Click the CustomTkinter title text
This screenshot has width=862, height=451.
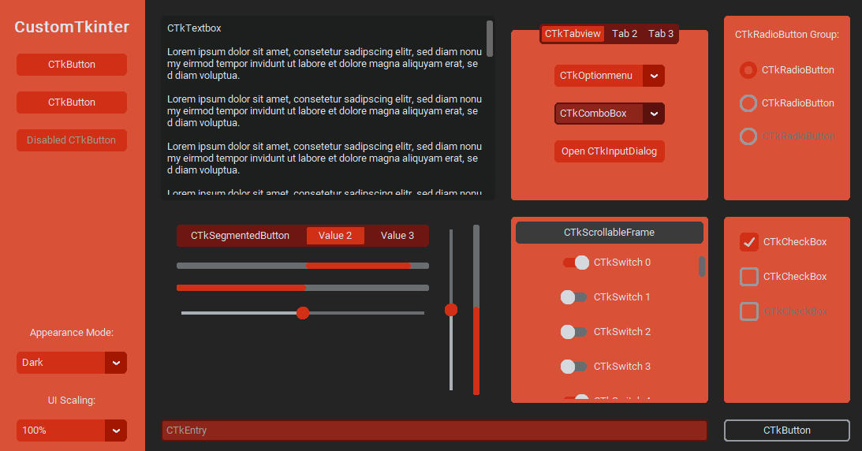(72, 27)
